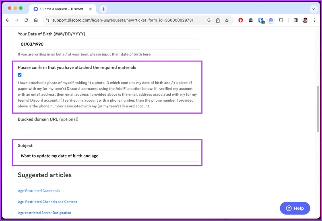View site information icon in address bar
This screenshot has height=221, width=322.
pyautogui.click(x=47, y=20)
